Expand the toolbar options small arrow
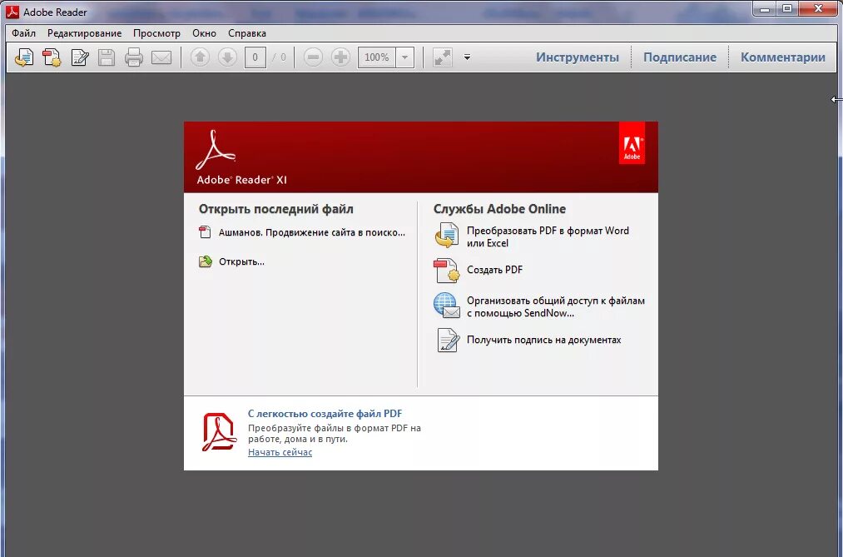The image size is (843, 557). click(467, 57)
